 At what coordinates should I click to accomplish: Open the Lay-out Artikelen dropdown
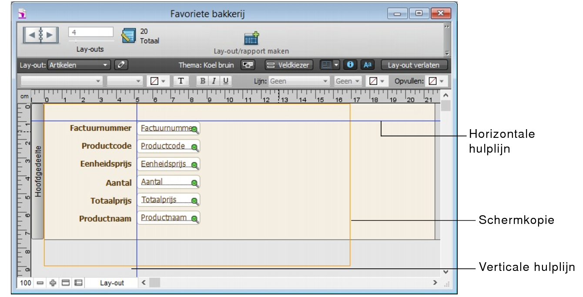pos(79,65)
